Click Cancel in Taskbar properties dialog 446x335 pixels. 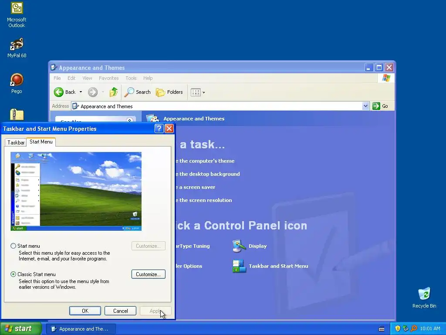pyautogui.click(x=120, y=311)
